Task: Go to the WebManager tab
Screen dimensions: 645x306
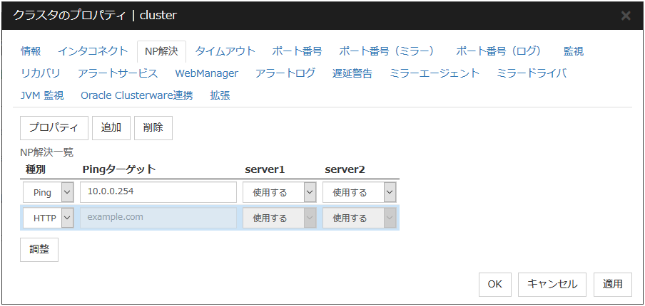Action: pyautogui.click(x=206, y=73)
